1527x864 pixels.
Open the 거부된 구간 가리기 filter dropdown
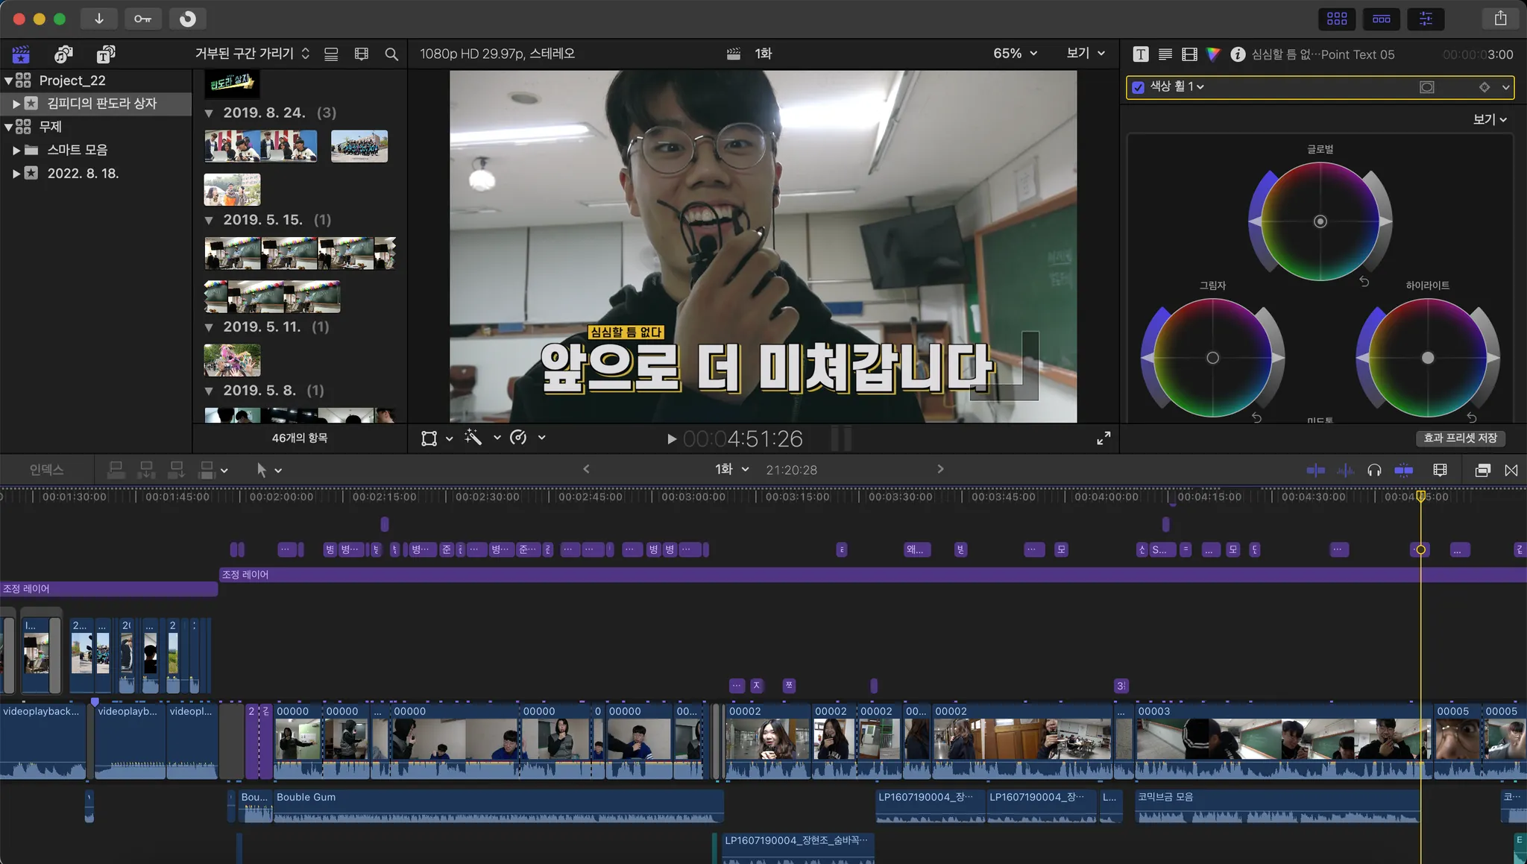click(252, 53)
